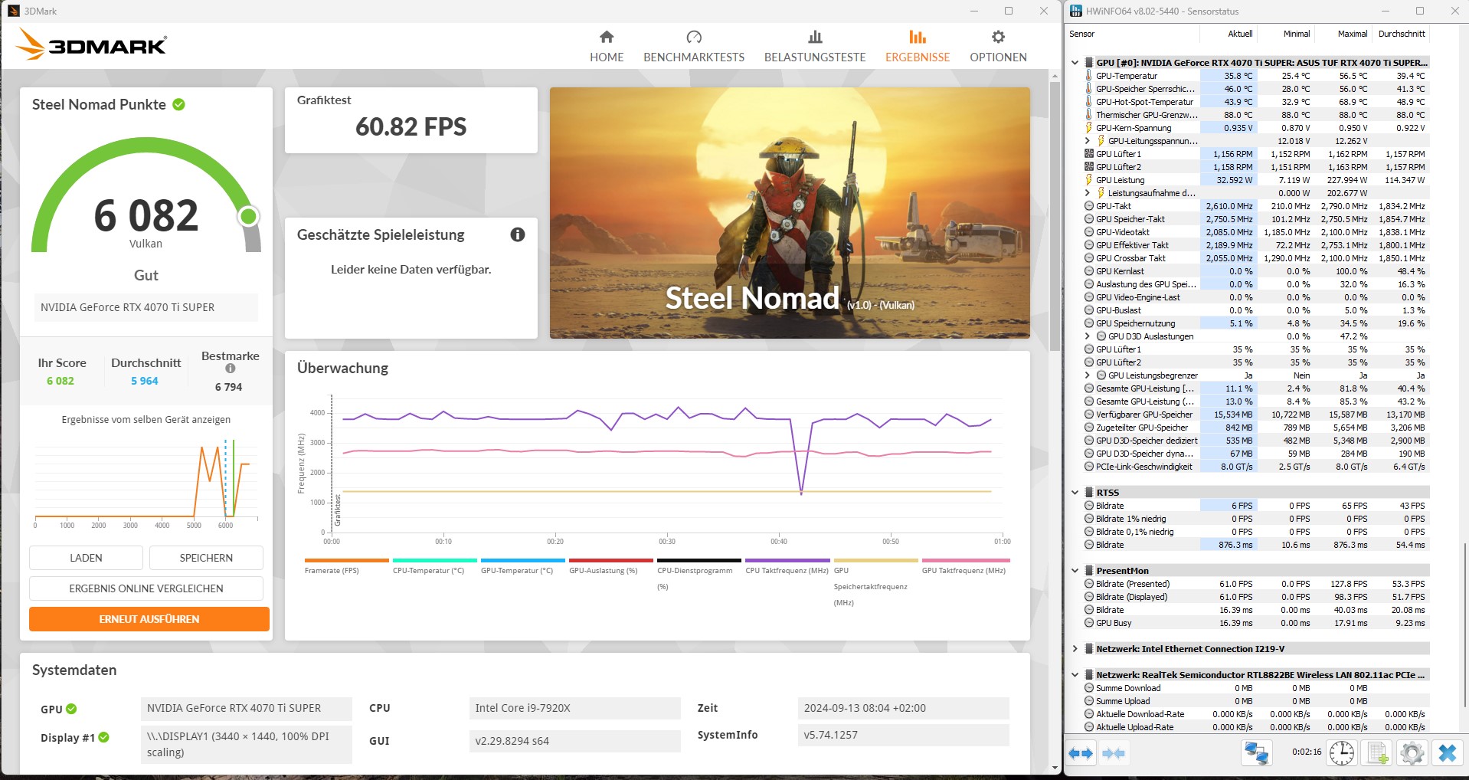The image size is (1469, 780).
Task: Expand the GPU D3D Auslastungen row
Action: (x=1087, y=336)
